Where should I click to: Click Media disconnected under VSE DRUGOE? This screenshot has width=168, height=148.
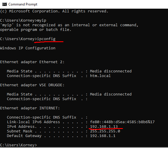click(111, 94)
